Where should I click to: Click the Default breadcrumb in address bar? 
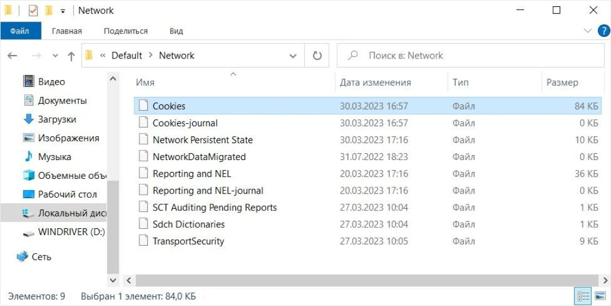point(127,55)
